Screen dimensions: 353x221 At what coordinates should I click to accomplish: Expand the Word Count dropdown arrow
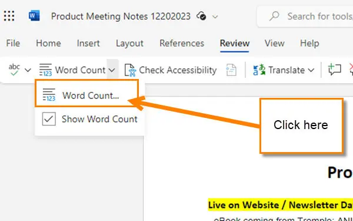coord(112,70)
